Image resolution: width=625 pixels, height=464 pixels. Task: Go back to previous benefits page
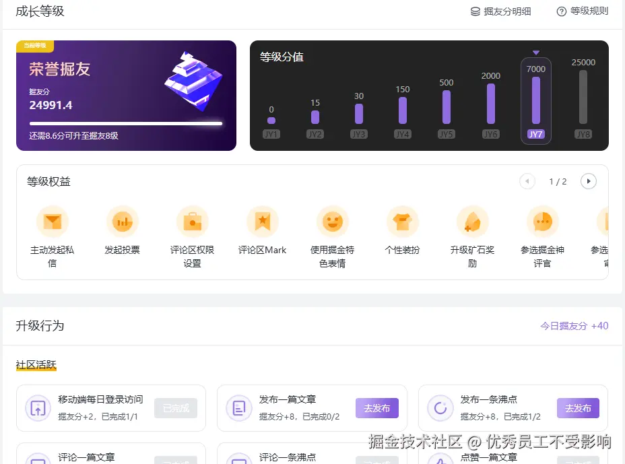click(x=527, y=181)
